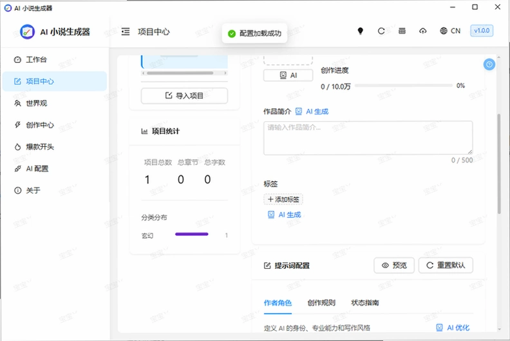Go to 创作中心 in the sidebar
Screen dimensions: 510x341
click(55, 125)
